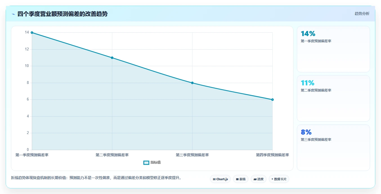The height and width of the screenshot is (194, 381).
Task: Click the y-axis value 2
Action: pos(28,133)
